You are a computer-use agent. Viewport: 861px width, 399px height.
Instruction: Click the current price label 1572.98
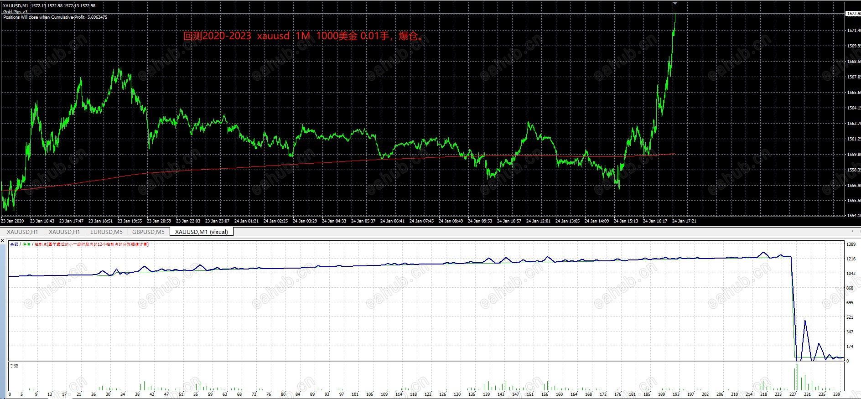point(853,14)
